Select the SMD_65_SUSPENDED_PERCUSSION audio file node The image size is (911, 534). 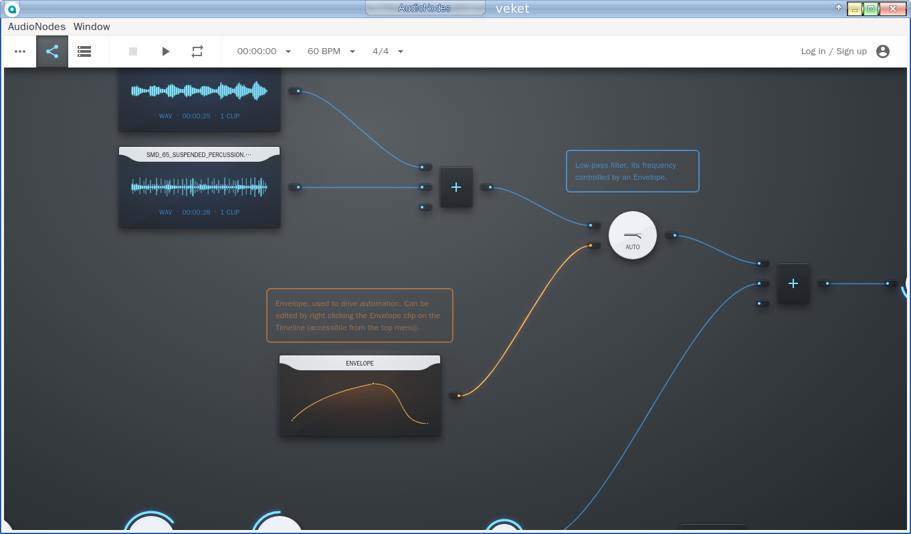click(199, 187)
